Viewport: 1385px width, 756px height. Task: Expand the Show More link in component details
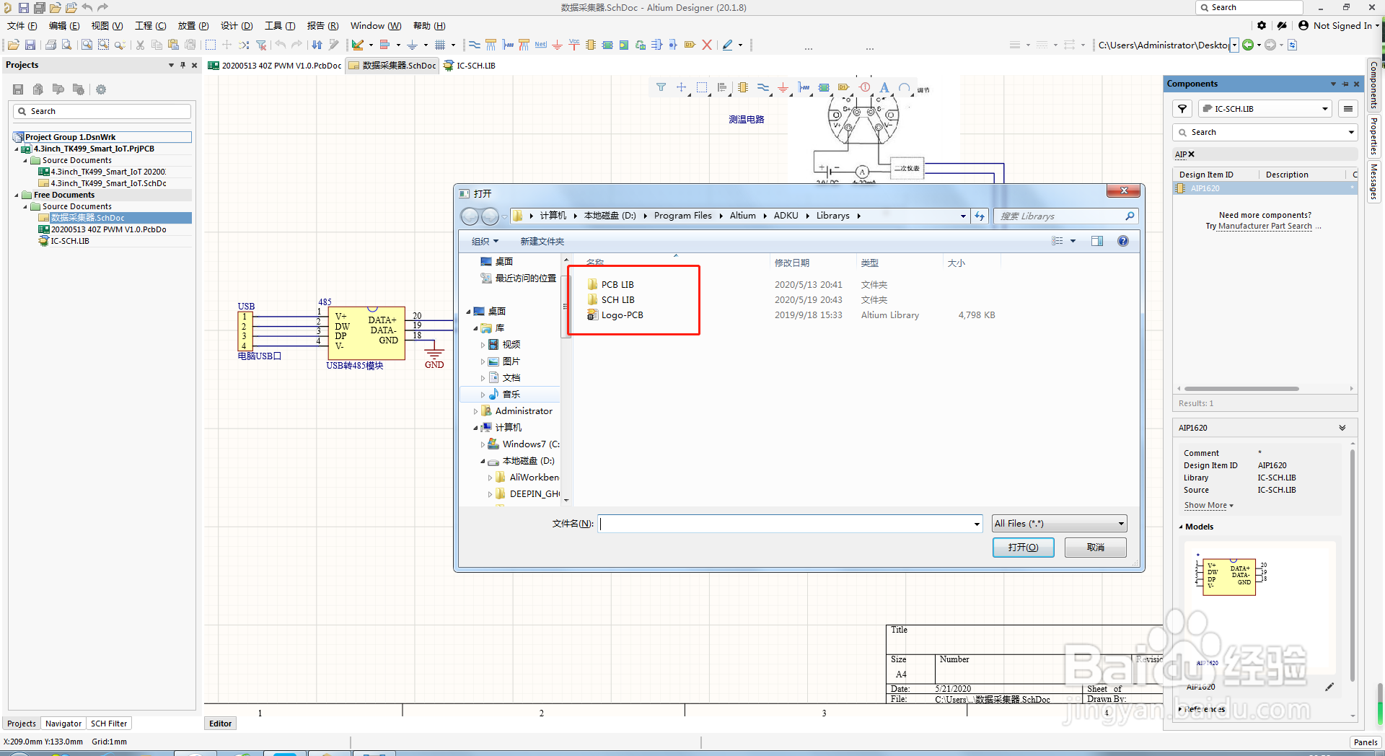coord(1208,506)
